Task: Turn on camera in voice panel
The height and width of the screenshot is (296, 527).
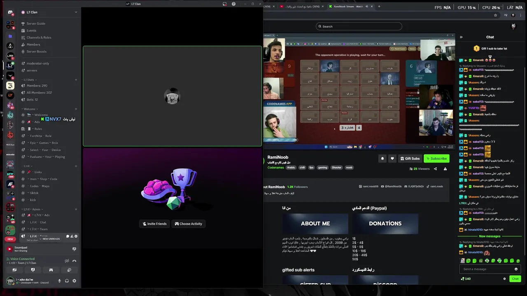Action: [14, 270]
